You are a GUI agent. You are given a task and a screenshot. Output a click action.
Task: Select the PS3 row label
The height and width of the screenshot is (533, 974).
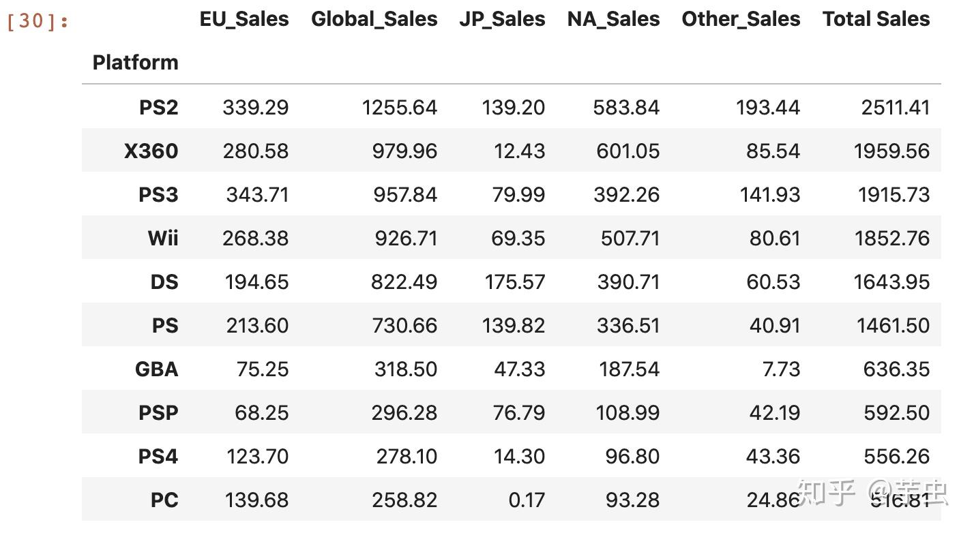pyautogui.click(x=158, y=195)
